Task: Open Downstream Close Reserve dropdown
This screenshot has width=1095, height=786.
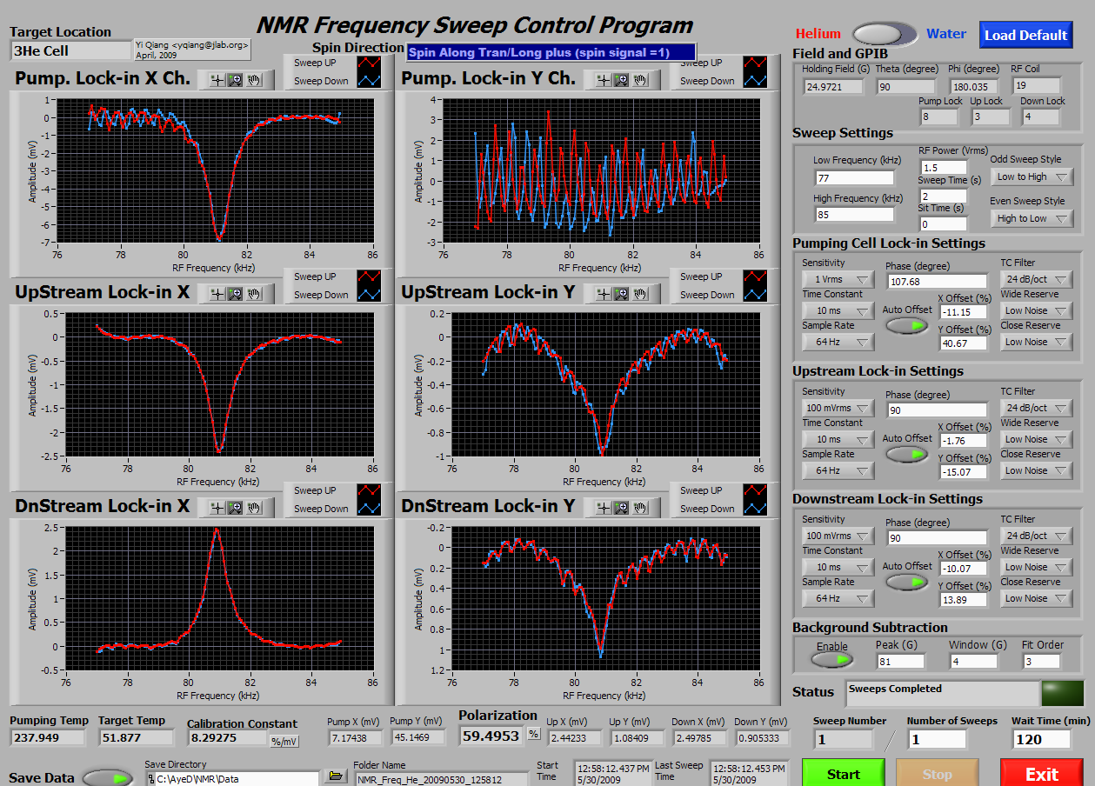Action: tap(1037, 598)
